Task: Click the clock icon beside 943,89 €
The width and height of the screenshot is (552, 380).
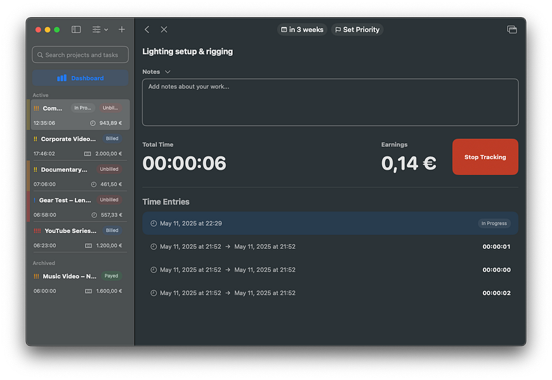Action: [93, 123]
